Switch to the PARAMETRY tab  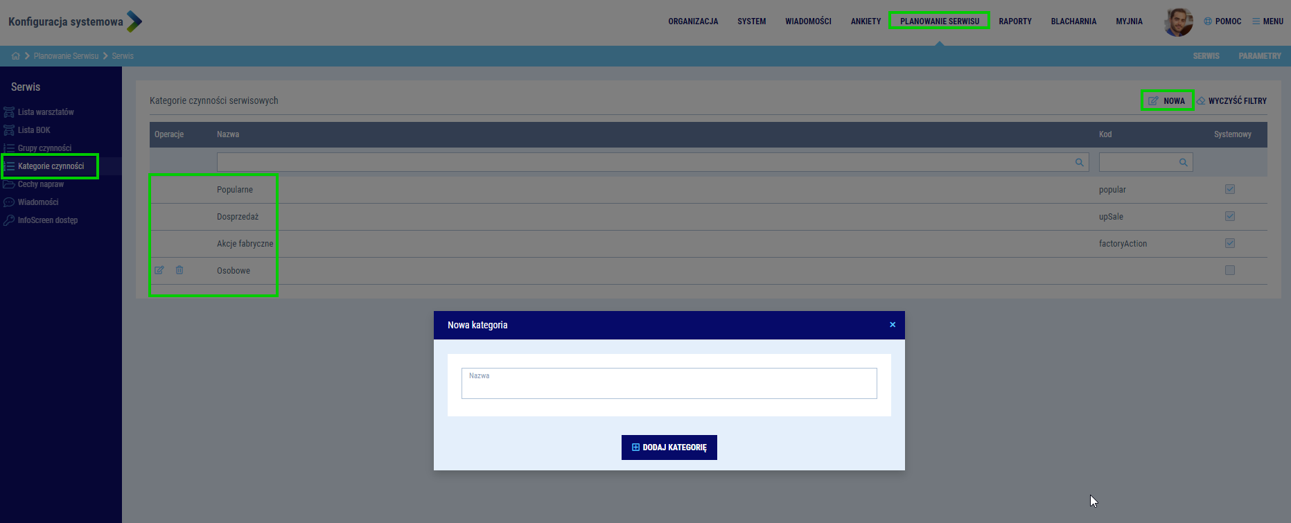(x=1259, y=56)
